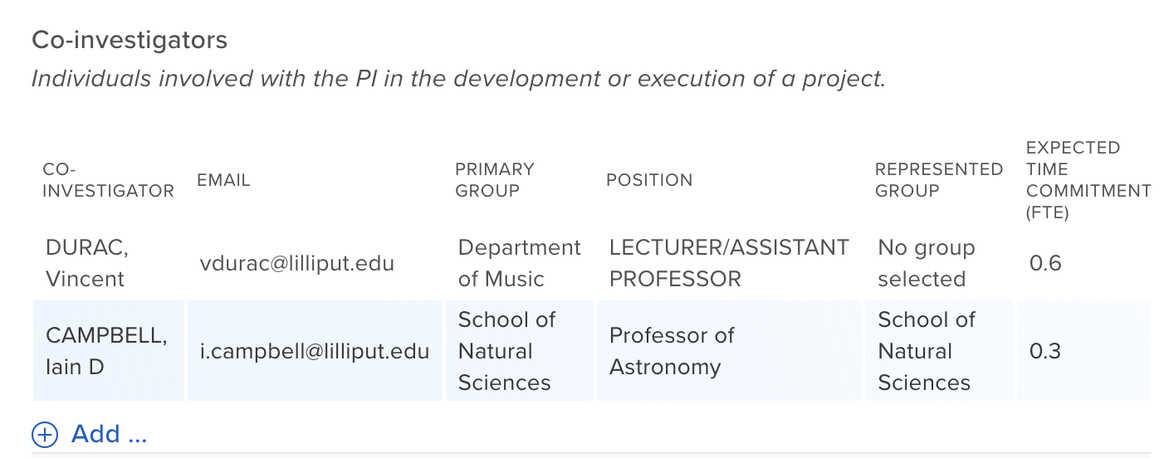This screenshot has width=1169, height=458.
Task: Click the Co-Investigator column header
Action: tap(108, 180)
